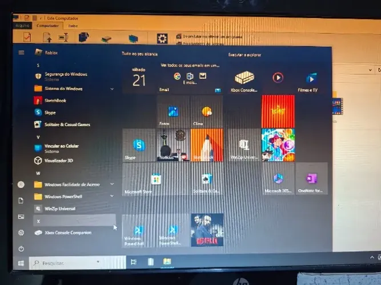Open Documents from Start sidebar
Image resolution: width=381 pixels, height=285 pixels.
click(x=21, y=201)
